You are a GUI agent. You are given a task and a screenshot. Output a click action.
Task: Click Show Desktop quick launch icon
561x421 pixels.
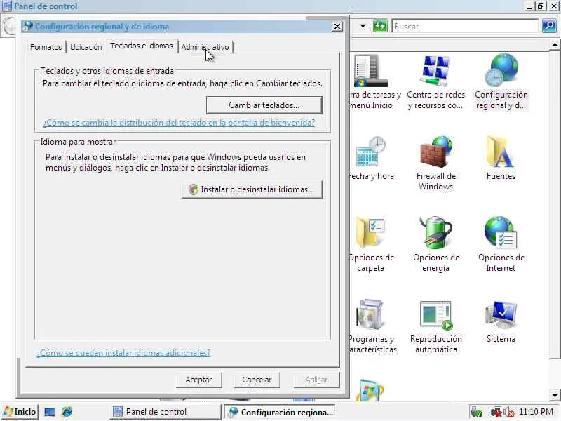(49, 412)
